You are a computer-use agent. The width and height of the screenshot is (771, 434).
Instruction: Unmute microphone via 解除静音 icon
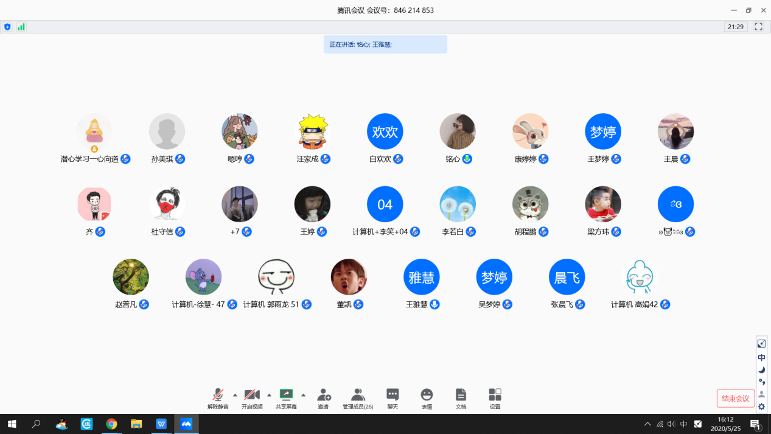click(x=218, y=396)
